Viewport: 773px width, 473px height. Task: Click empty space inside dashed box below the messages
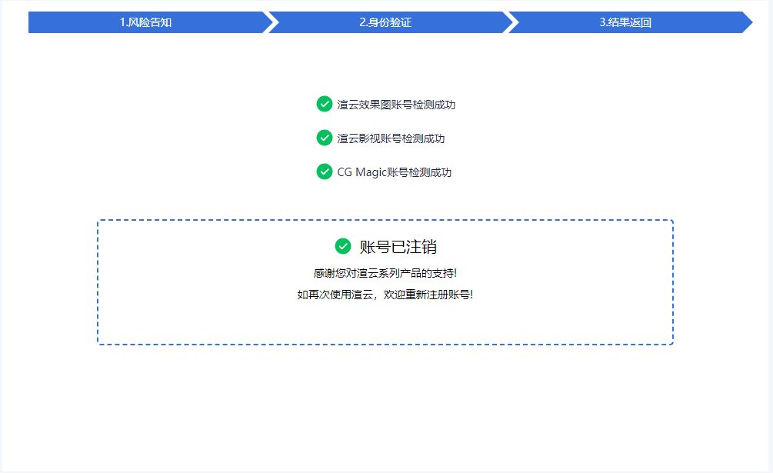[385, 323]
